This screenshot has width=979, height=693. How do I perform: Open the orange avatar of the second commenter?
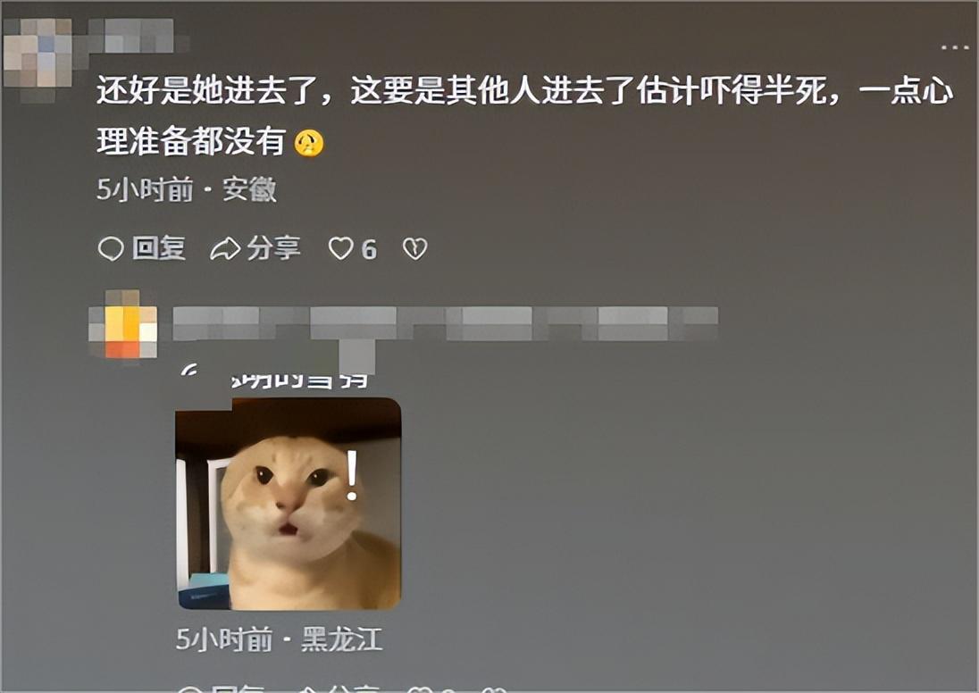pos(122,325)
